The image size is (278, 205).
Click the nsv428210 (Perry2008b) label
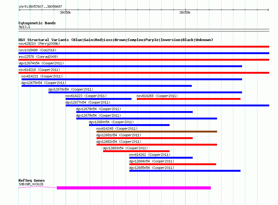pos(39,44)
